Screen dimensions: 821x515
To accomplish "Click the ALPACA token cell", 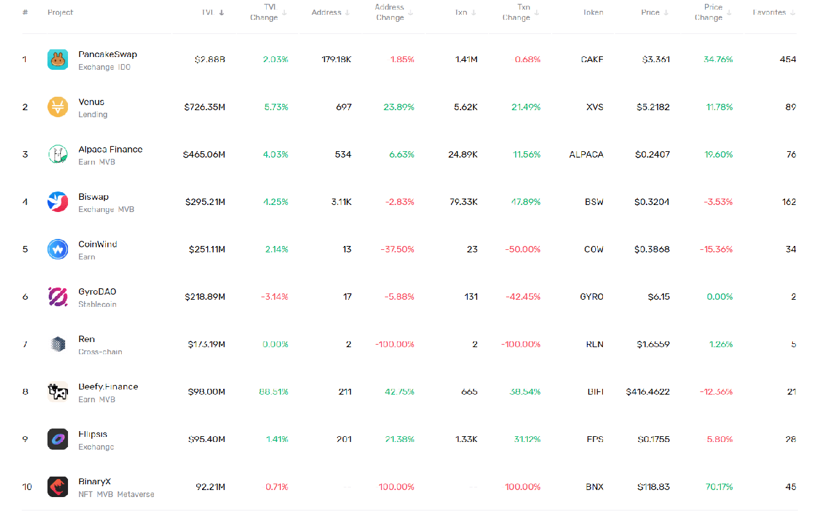I will [x=586, y=154].
